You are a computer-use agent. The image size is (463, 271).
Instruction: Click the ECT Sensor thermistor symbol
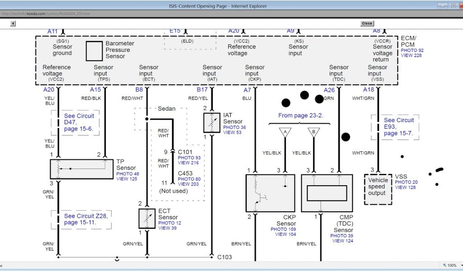pyautogui.click(x=146, y=218)
